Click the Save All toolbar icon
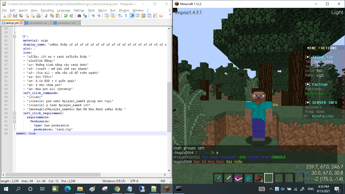 pyautogui.click(x=21, y=16)
